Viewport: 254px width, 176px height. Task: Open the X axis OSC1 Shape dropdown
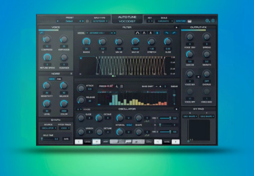click(x=190, y=116)
